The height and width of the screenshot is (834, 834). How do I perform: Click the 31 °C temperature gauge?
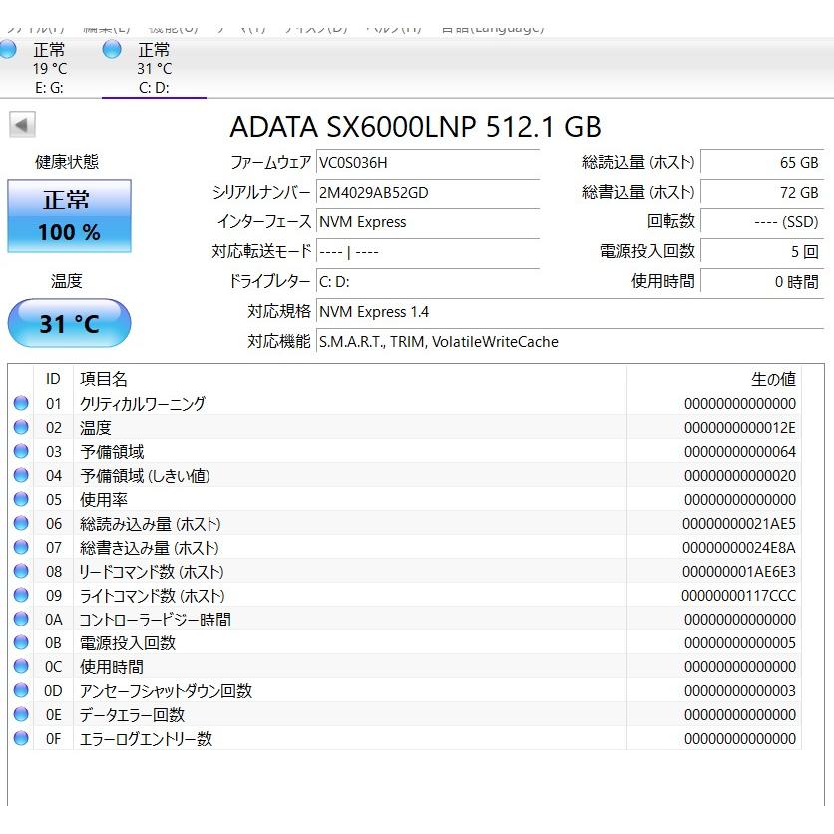68,322
